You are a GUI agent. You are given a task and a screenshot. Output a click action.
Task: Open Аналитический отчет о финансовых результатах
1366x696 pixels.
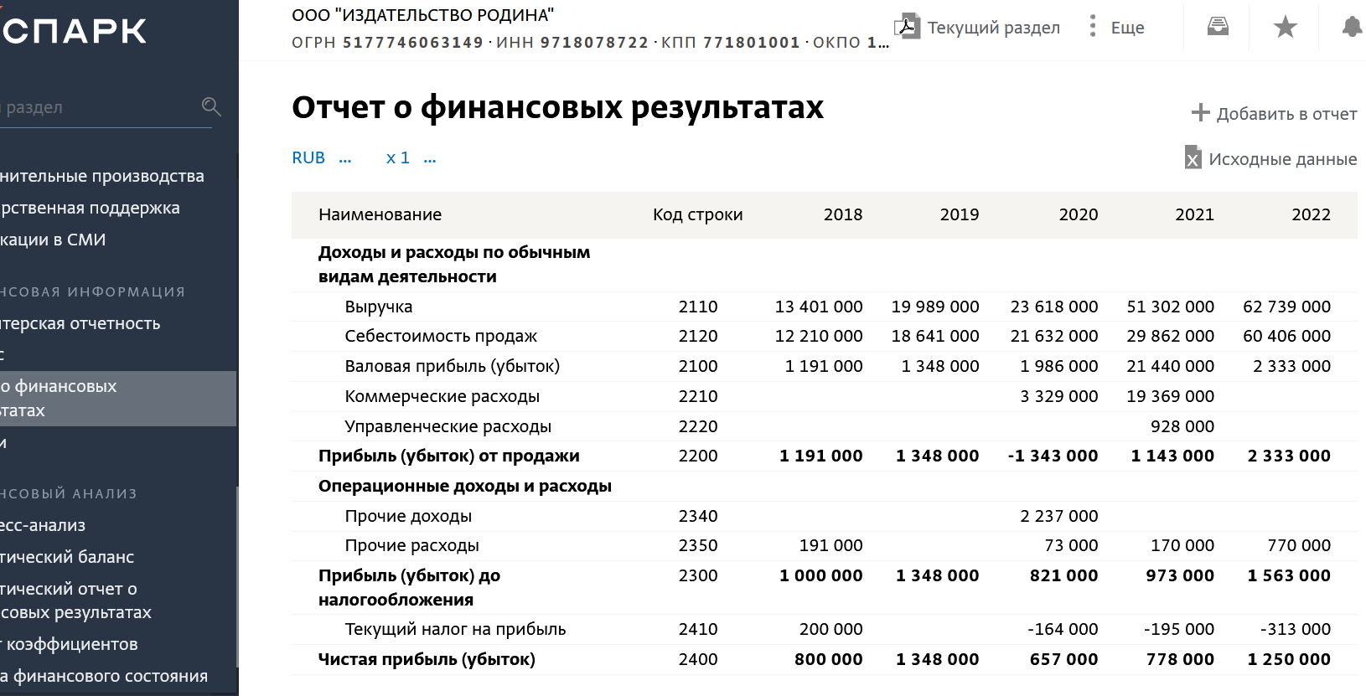pos(75,601)
